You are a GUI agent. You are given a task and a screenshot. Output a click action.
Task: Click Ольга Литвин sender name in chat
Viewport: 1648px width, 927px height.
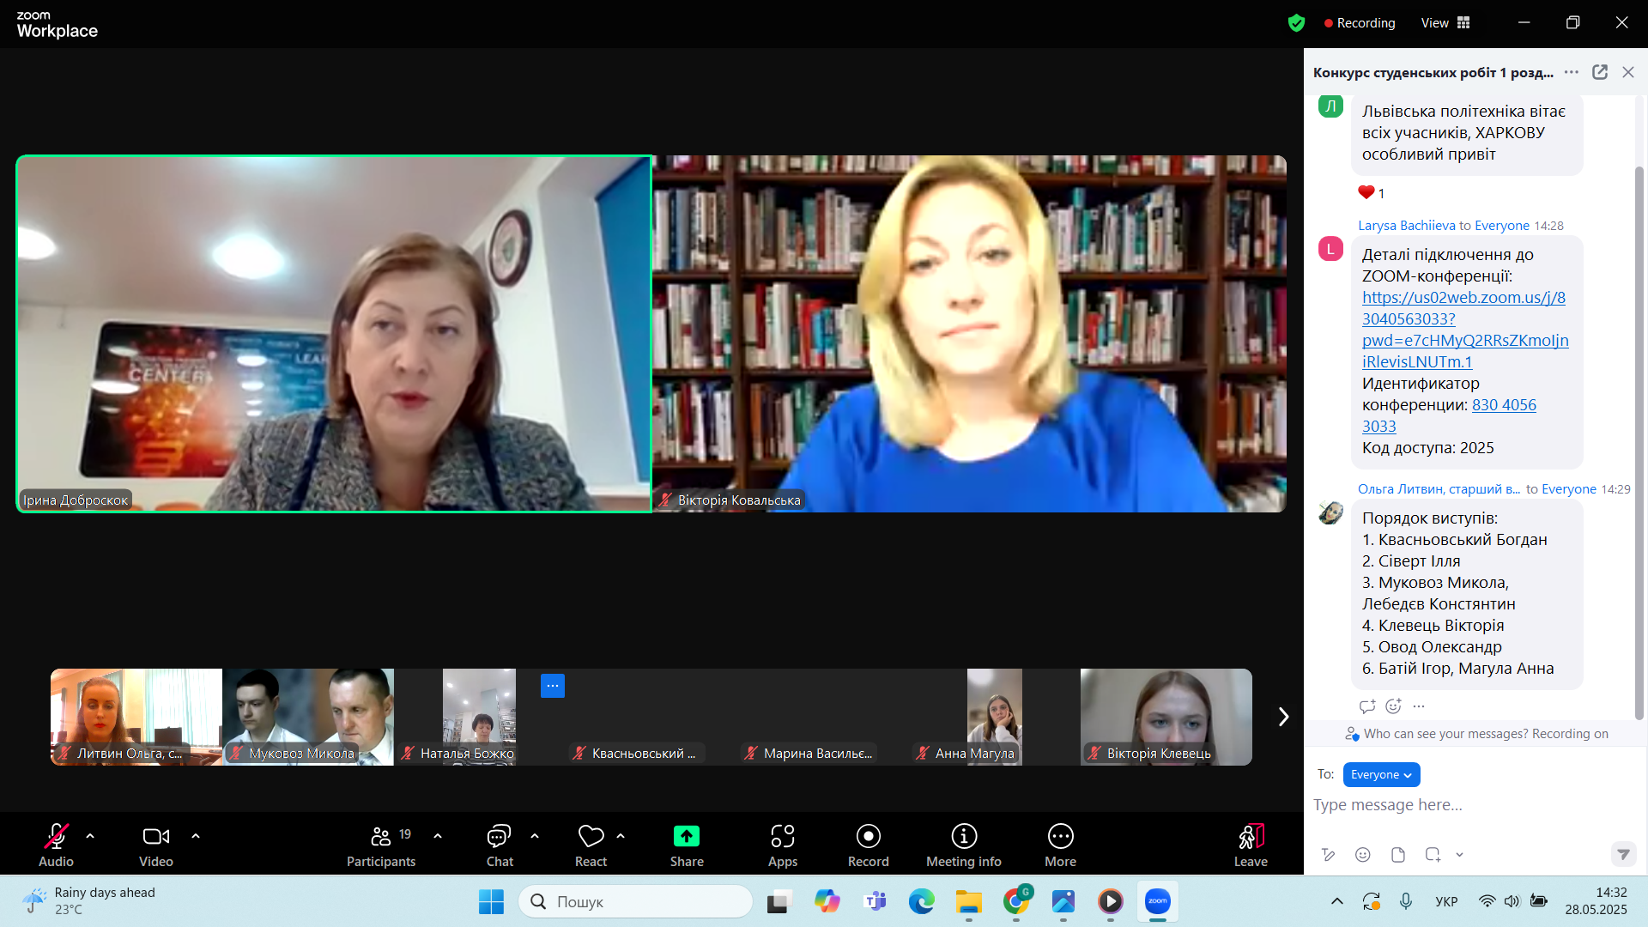point(1439,489)
